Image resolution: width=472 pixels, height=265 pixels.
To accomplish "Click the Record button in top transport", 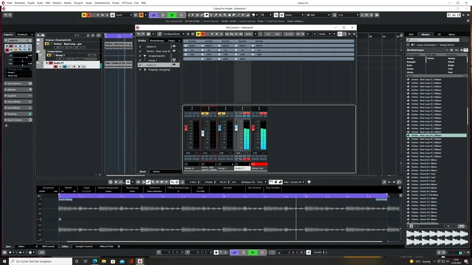I will (182, 15).
